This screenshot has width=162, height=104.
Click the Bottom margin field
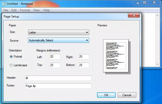click(x=84, y=65)
